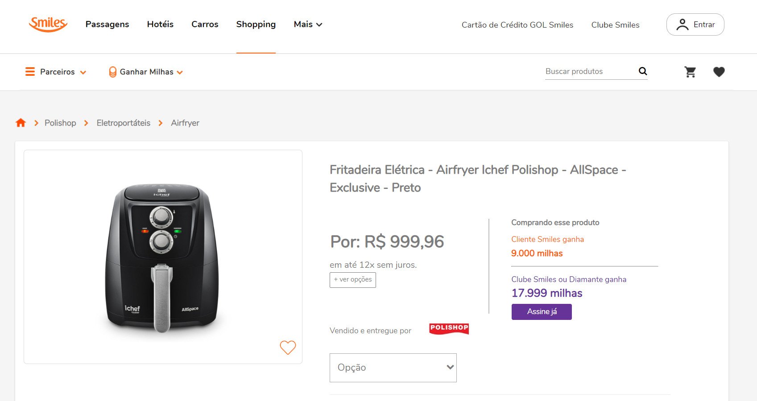757x401 pixels.
Task: Click the Buscar produtos search field
Action: [590, 71]
